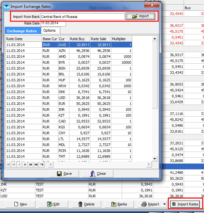The width and height of the screenshot is (204, 213).
Task: Close the Import Exchange Rates dialog
Action: [x=98, y=173]
